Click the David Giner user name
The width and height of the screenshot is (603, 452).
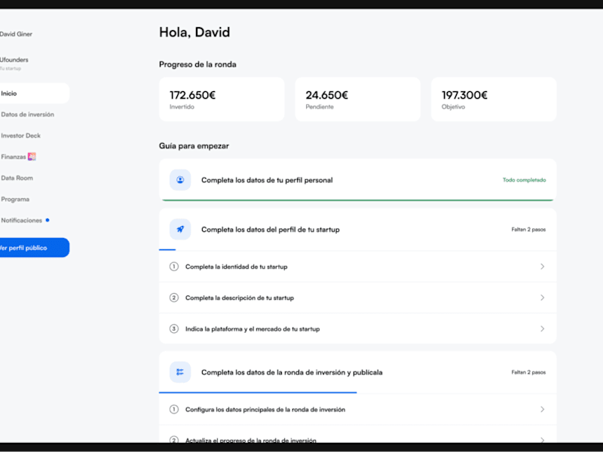pos(16,34)
